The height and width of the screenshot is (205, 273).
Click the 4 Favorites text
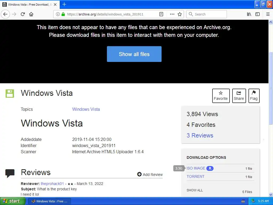[x=201, y=125]
